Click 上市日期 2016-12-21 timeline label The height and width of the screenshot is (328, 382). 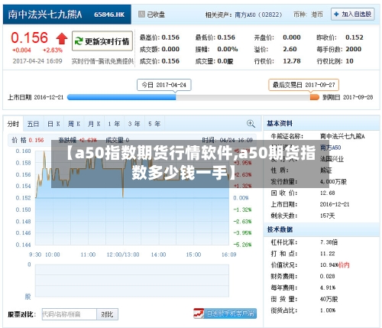[x=36, y=97]
